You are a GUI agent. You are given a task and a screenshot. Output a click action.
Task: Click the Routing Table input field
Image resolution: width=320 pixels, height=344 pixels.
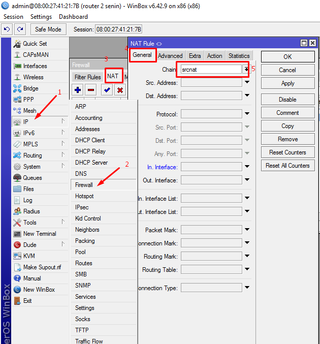tap(211, 270)
